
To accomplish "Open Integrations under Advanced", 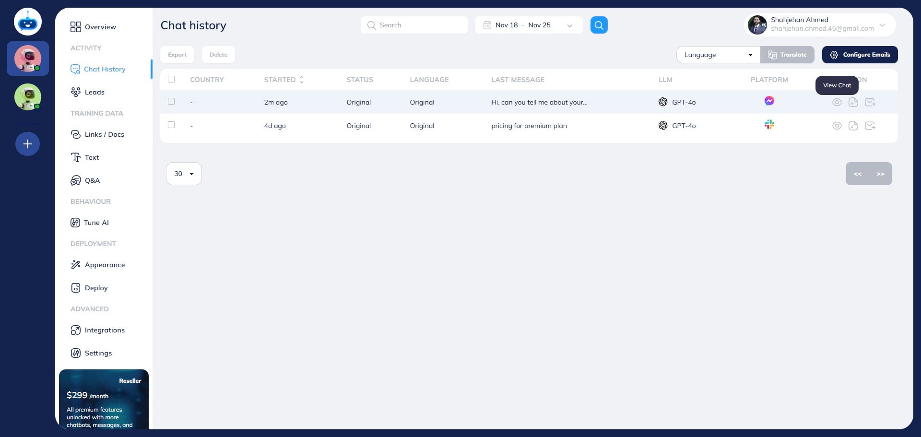I will 105,330.
